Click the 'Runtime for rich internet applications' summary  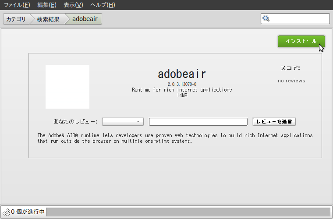click(x=182, y=90)
